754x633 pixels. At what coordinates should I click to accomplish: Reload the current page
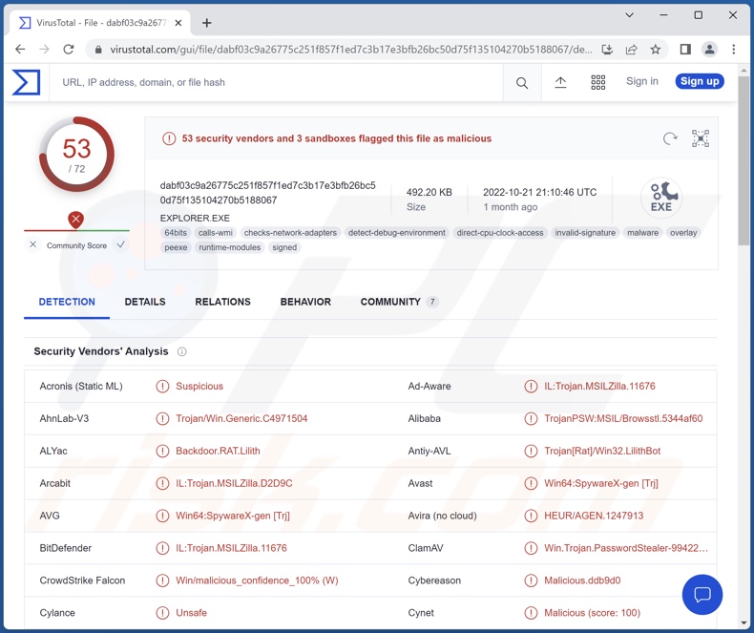click(x=69, y=49)
